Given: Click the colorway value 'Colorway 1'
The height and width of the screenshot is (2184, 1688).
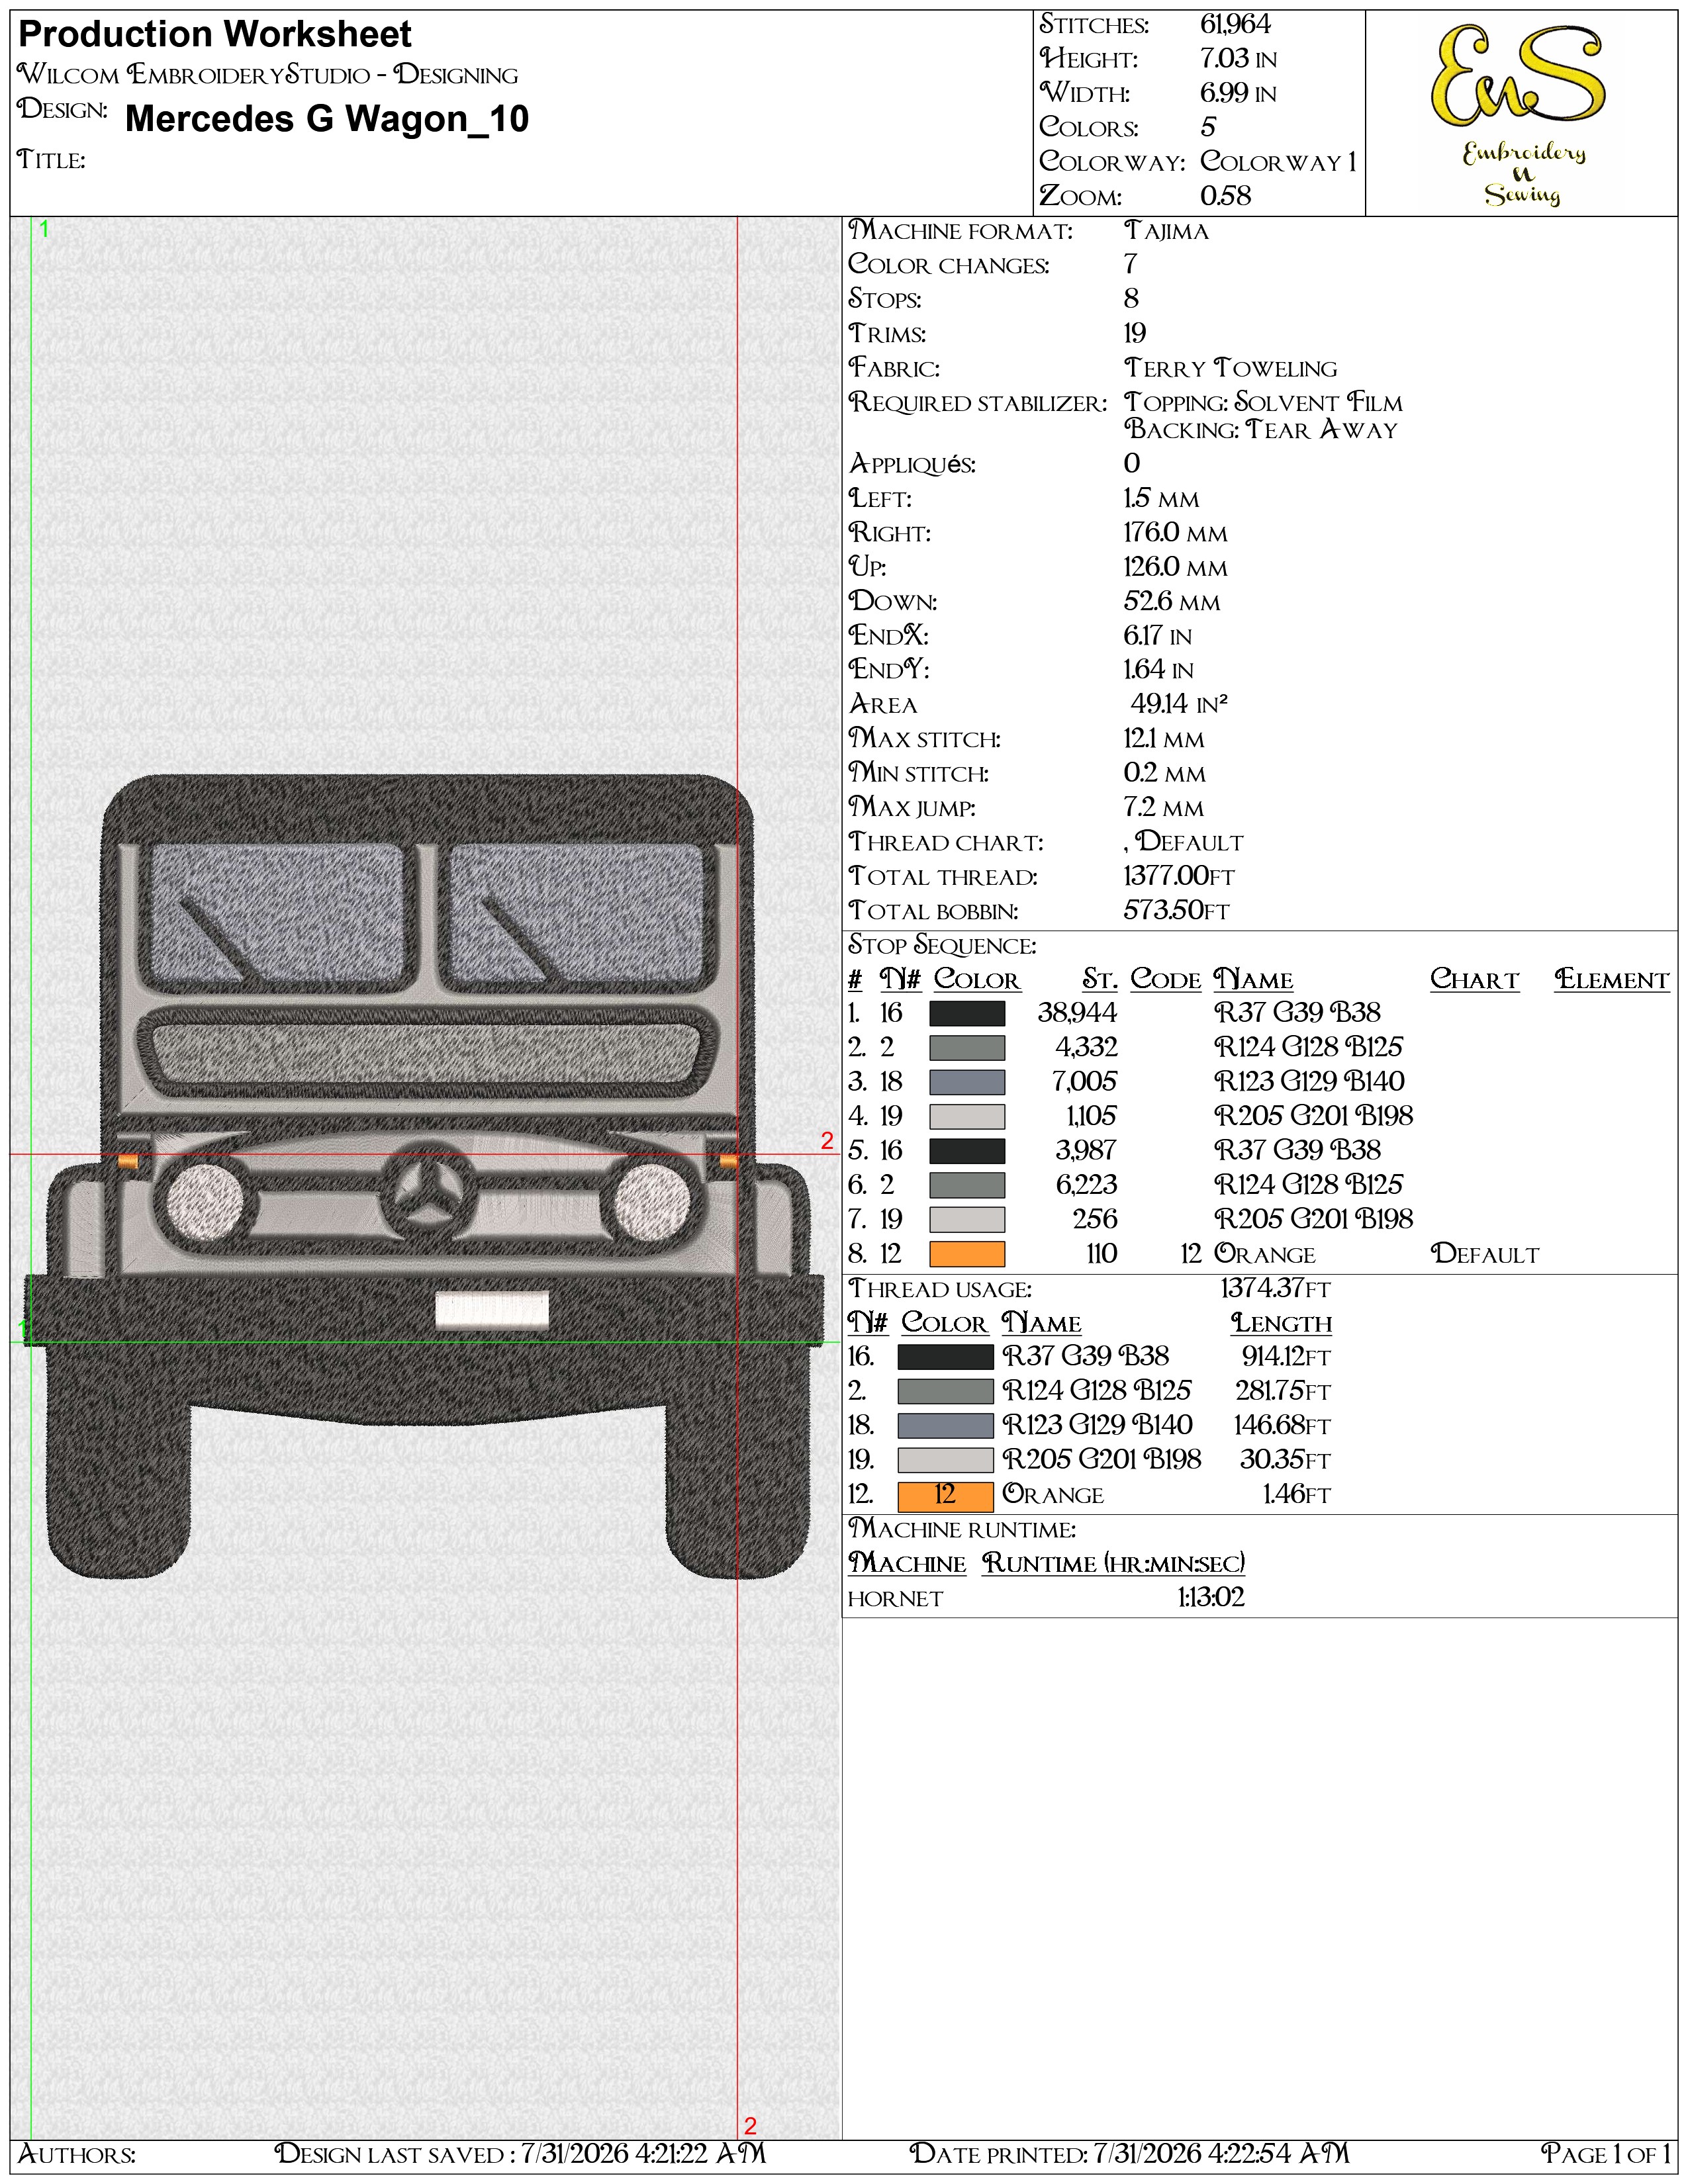Looking at the screenshot, I should coord(1278,162).
